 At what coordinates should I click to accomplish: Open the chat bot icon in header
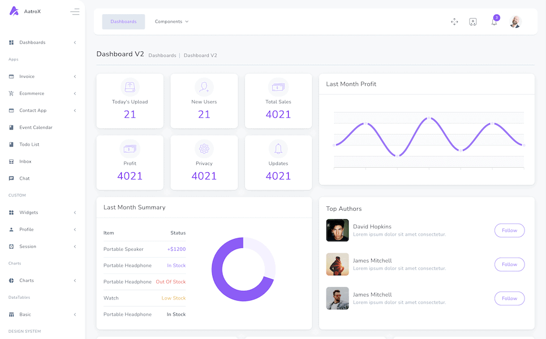click(x=473, y=21)
